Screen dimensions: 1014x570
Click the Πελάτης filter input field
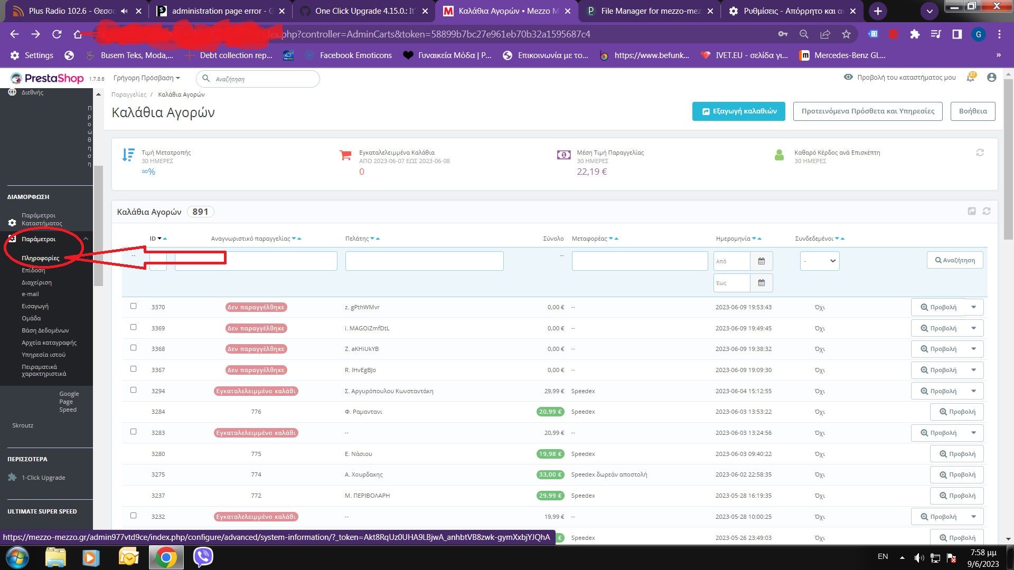424,261
